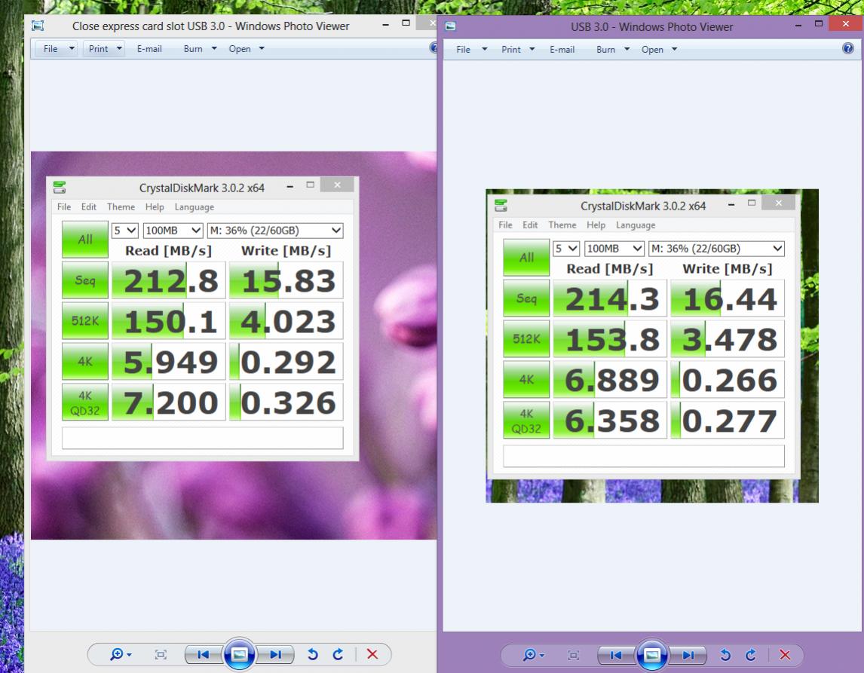
Task: Click 512K button in right CrystalDiskMark
Action: coord(526,338)
